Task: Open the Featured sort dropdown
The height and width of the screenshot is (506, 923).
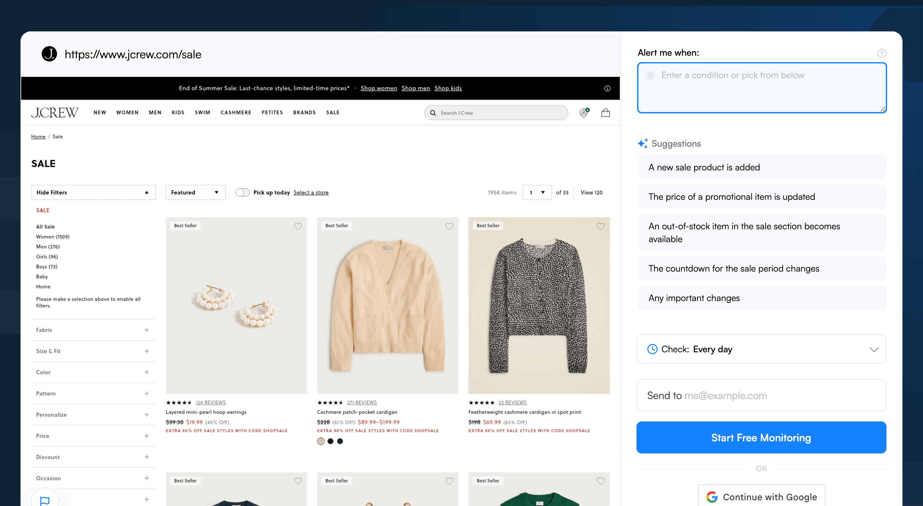Action: click(195, 192)
